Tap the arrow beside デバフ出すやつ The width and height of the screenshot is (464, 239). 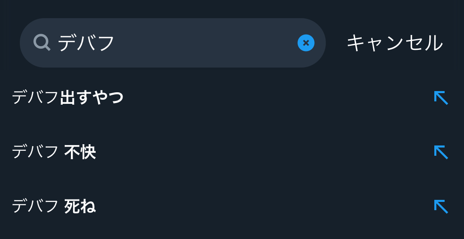441,98
